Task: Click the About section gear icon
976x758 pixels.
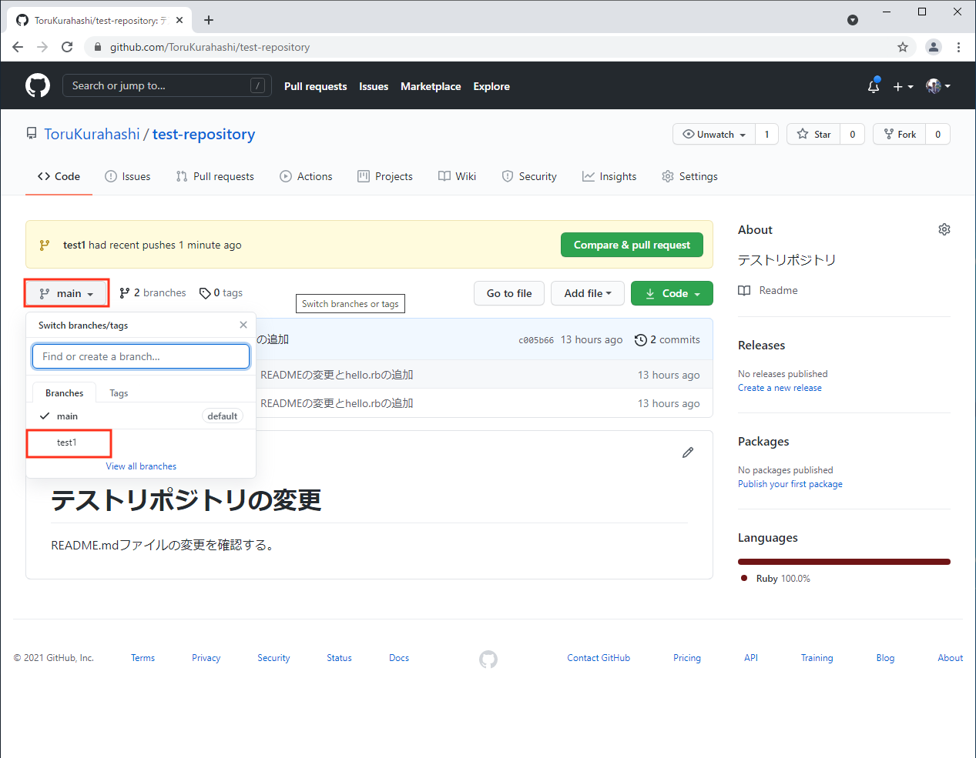Action: tap(944, 229)
